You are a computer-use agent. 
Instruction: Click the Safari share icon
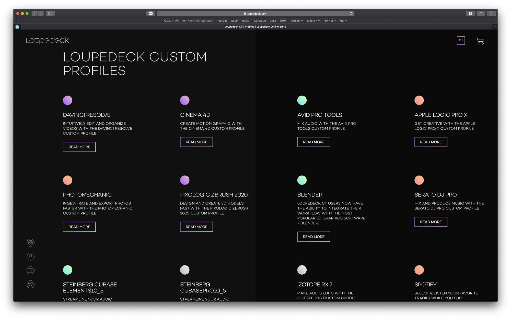481,14
